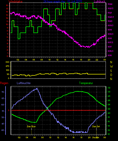Click the 1017.5 pressure axis value
This screenshot has width=118, height=141.
click(110, 42)
